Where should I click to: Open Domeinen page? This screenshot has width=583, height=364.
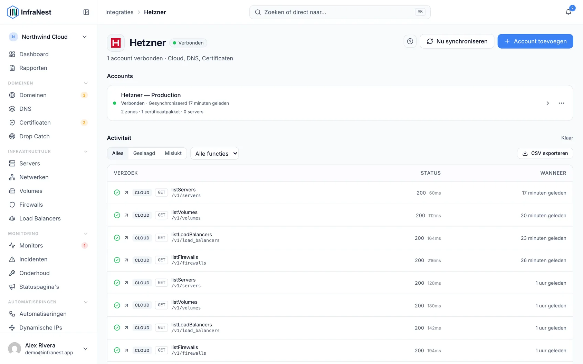(x=48, y=95)
